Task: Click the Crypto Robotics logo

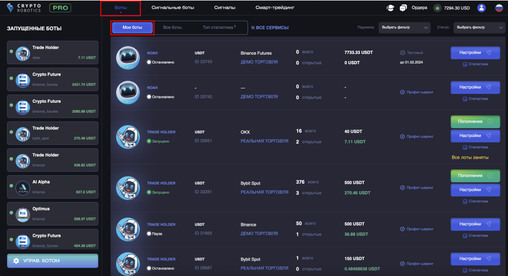Action: pyautogui.click(x=24, y=8)
